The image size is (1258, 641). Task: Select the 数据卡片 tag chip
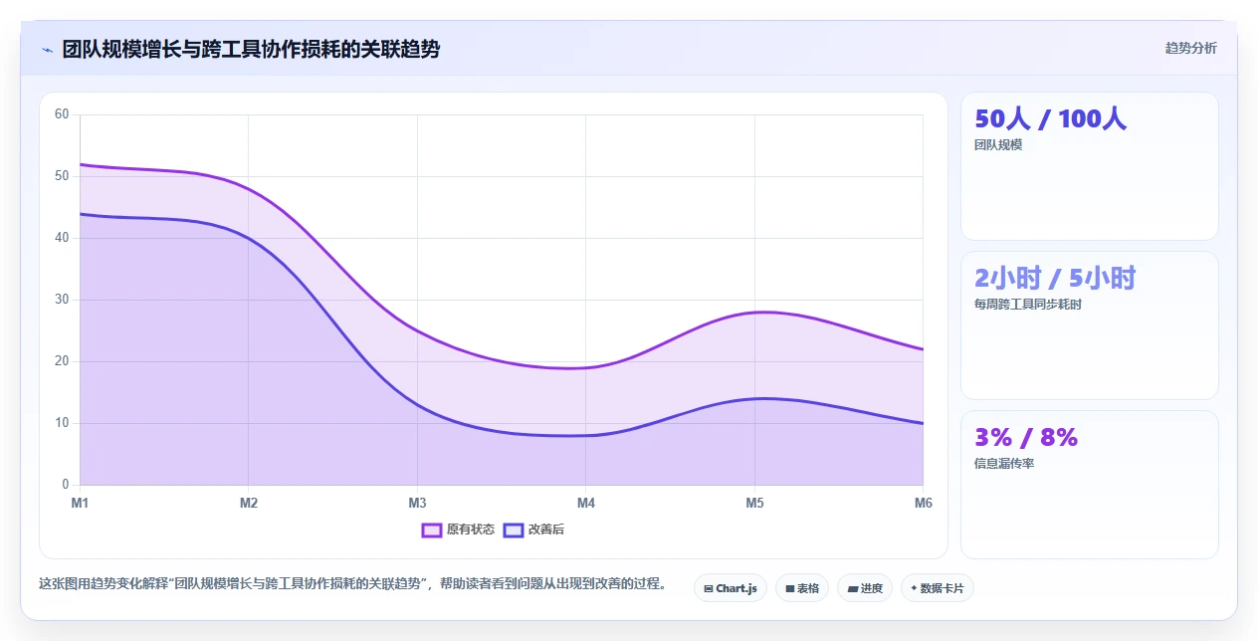(937, 588)
